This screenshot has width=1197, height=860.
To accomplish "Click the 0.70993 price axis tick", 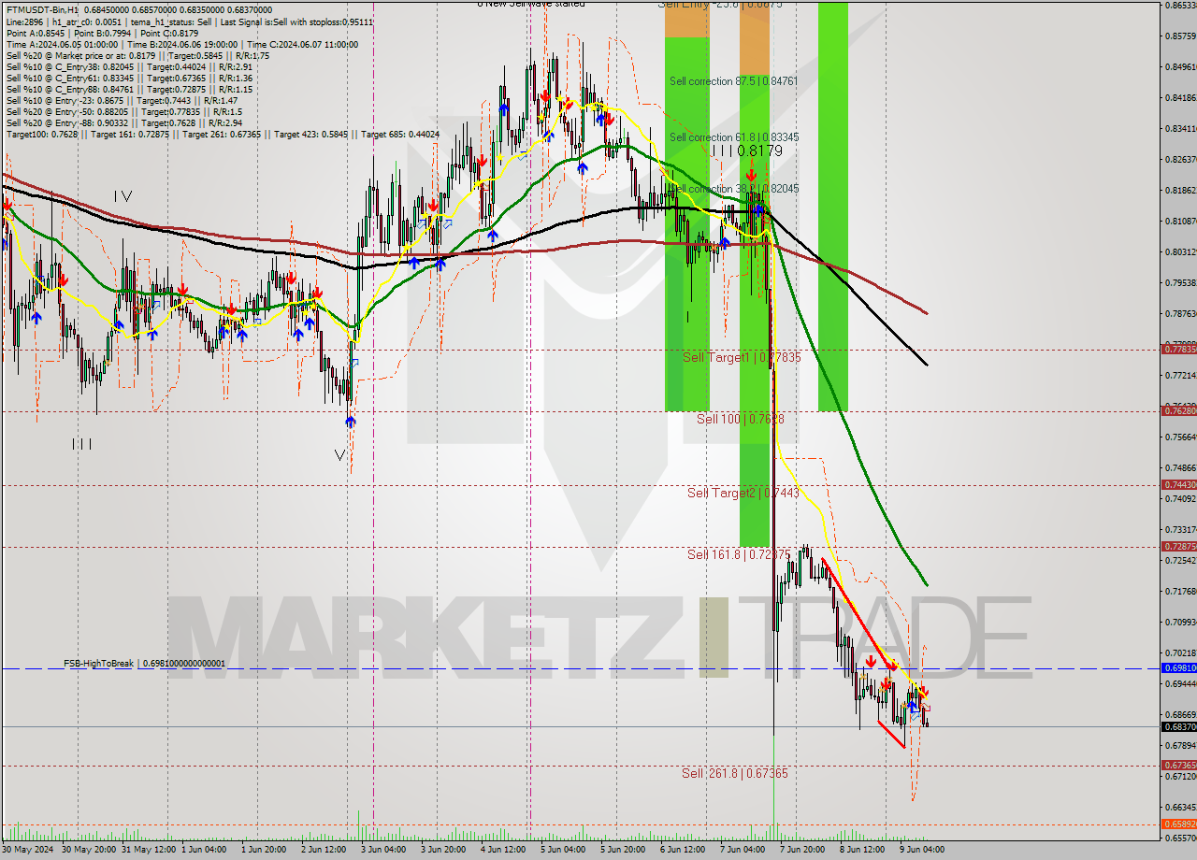I will [1180, 622].
